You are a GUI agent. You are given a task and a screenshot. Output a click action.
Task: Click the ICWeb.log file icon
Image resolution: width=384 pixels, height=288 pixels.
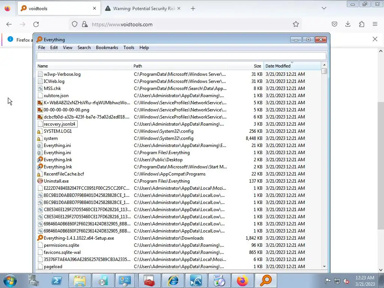40,81
